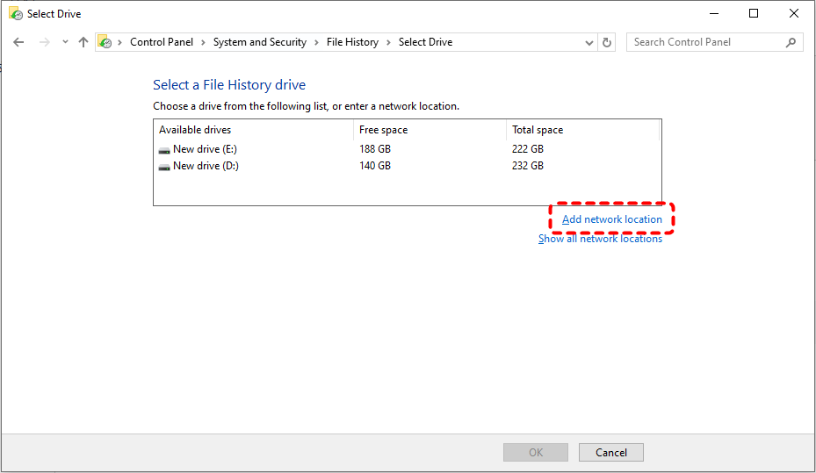Refresh the Select Drive page
The width and height of the screenshot is (816, 473).
tap(607, 43)
